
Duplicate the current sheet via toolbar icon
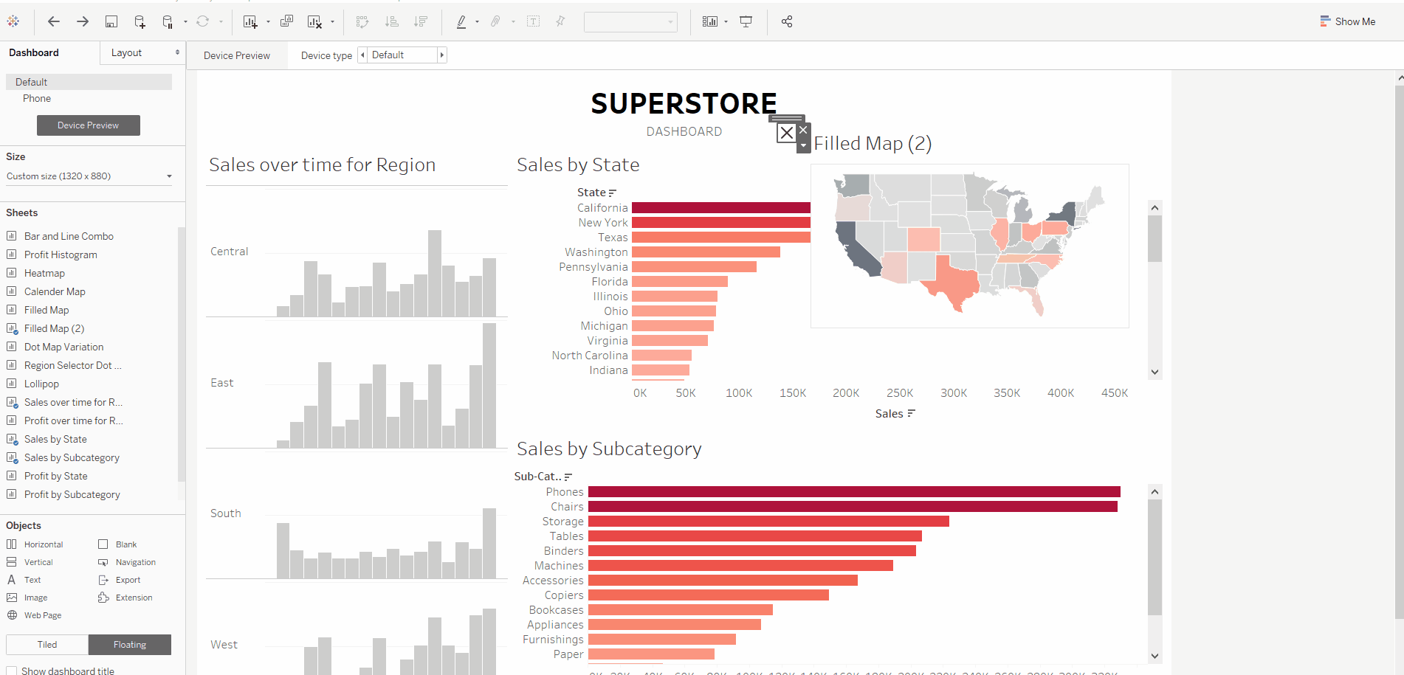click(286, 21)
